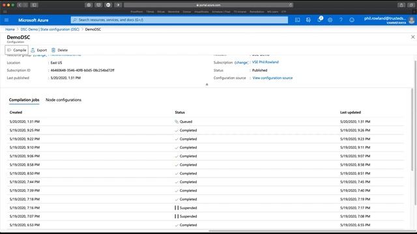
Task: Click the Safari Share icon
Action: (x=401, y=5)
